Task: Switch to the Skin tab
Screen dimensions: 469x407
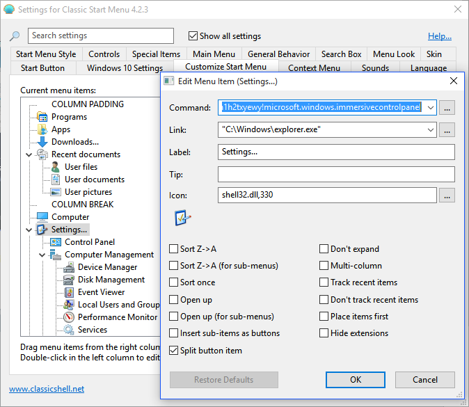Action: (x=434, y=54)
